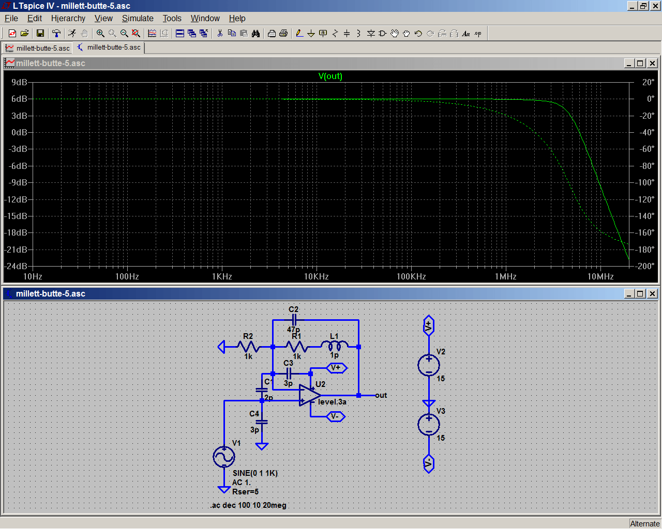The image size is (662, 529).
Task: Save the schematic using the floppy icon
Action: [x=40, y=34]
